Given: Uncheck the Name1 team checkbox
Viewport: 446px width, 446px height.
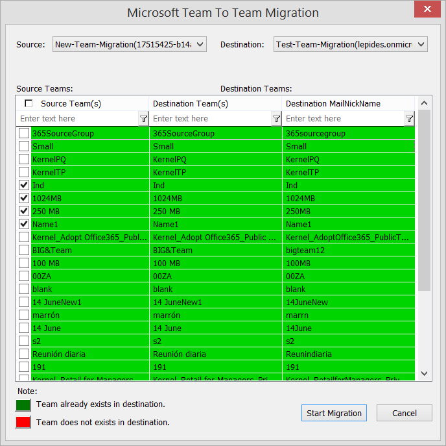Looking at the screenshot, I should pyautogui.click(x=24, y=224).
